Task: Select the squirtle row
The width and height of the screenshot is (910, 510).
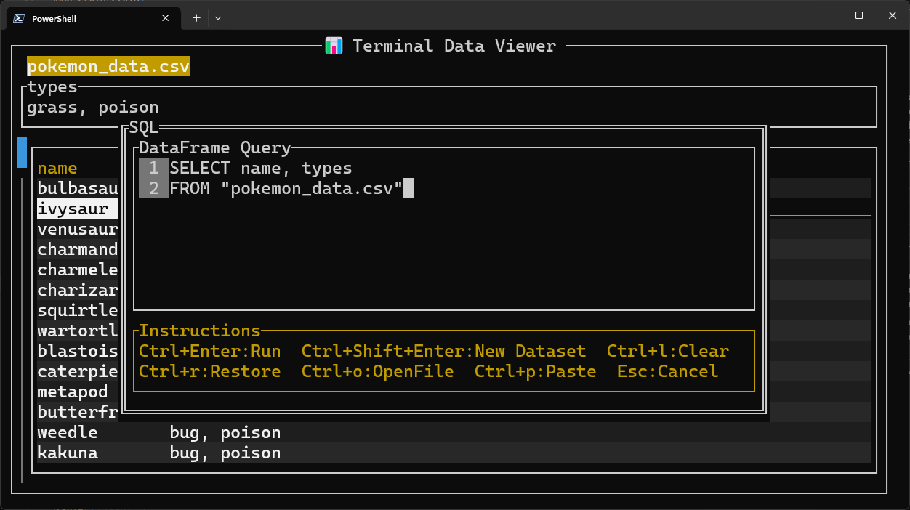Action: tap(78, 310)
